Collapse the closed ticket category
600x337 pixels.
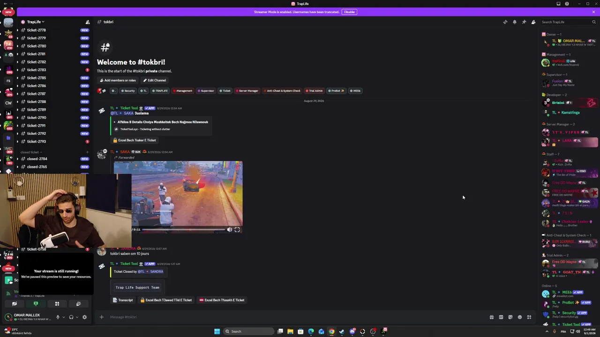coord(31,152)
